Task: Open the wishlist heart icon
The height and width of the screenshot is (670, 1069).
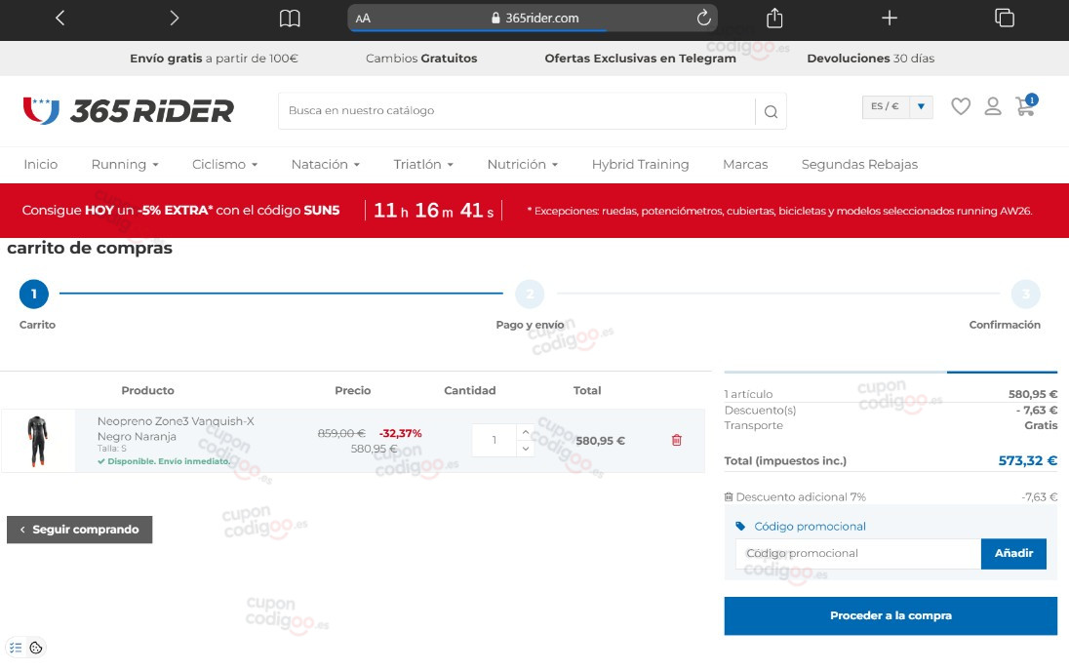Action: click(x=961, y=106)
